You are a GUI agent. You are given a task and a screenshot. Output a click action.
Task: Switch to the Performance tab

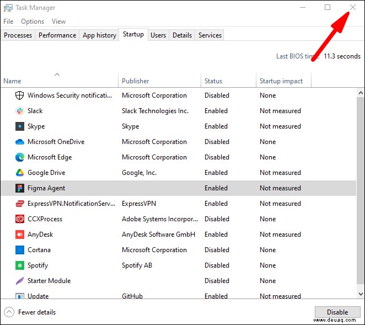[57, 35]
